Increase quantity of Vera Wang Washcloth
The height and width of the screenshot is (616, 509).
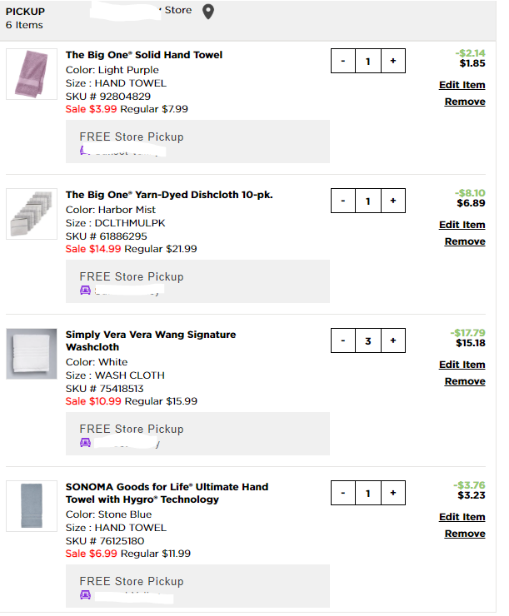pos(393,340)
